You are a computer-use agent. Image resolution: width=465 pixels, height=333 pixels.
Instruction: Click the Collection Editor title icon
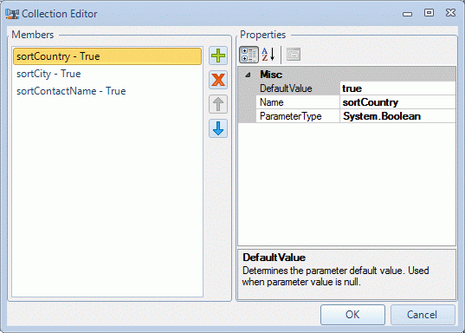[12, 14]
